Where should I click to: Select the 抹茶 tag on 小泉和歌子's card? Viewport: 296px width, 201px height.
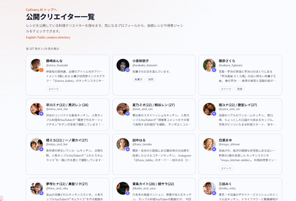150,79
